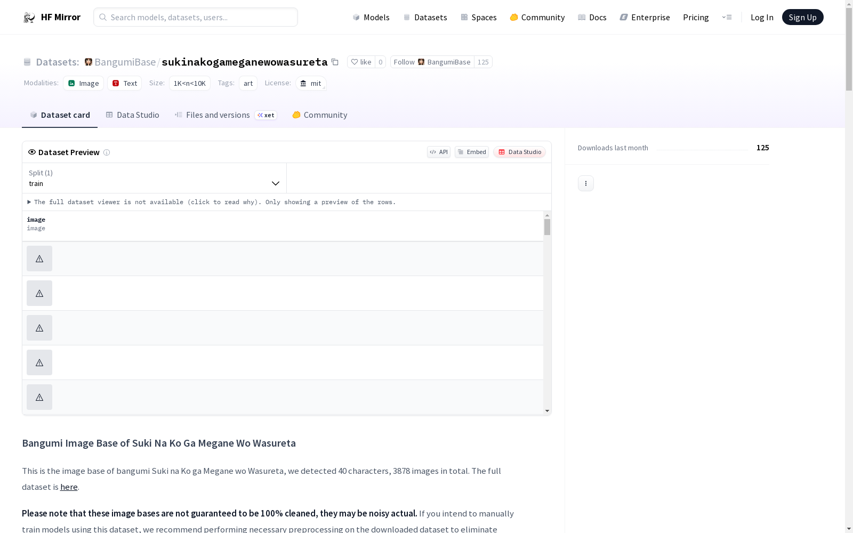The image size is (853, 533).
Task: Click the first broken image thumbnail
Action: pos(39,259)
